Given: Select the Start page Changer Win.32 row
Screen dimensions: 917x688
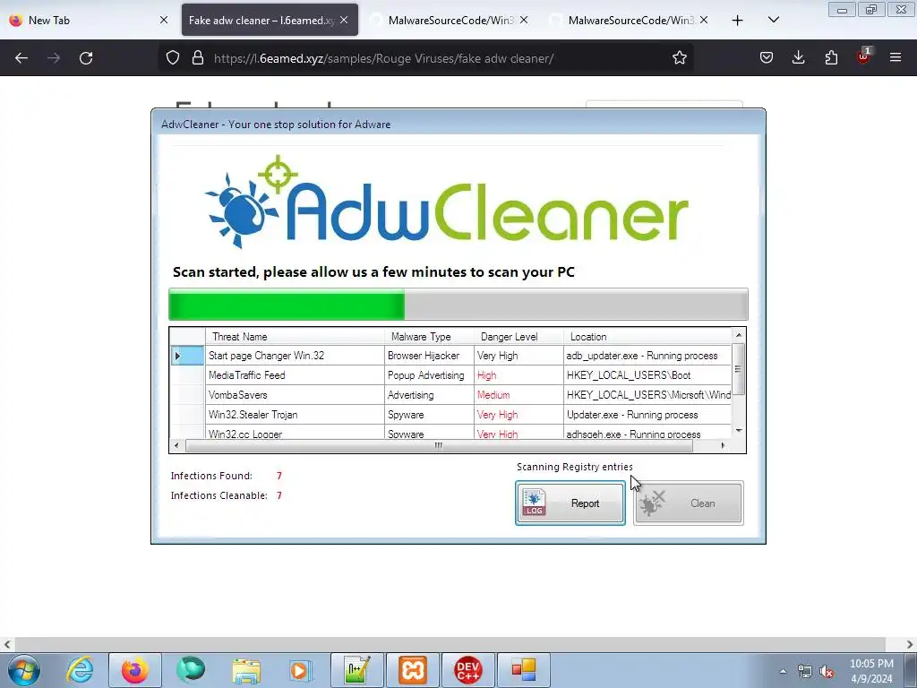Looking at the screenshot, I should (x=451, y=356).
